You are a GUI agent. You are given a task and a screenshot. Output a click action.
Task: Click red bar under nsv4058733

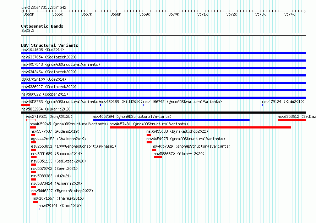coord(26,105)
